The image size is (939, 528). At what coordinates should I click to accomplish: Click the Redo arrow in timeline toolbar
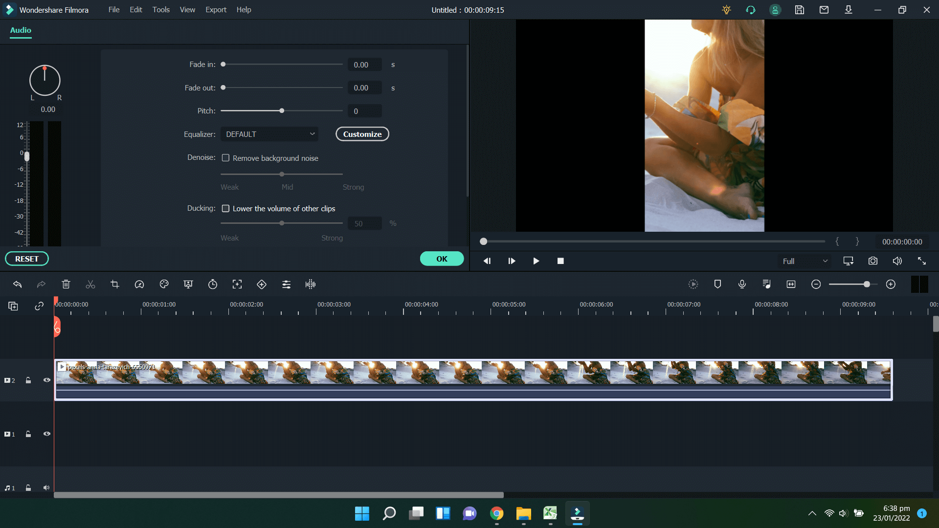click(x=42, y=284)
